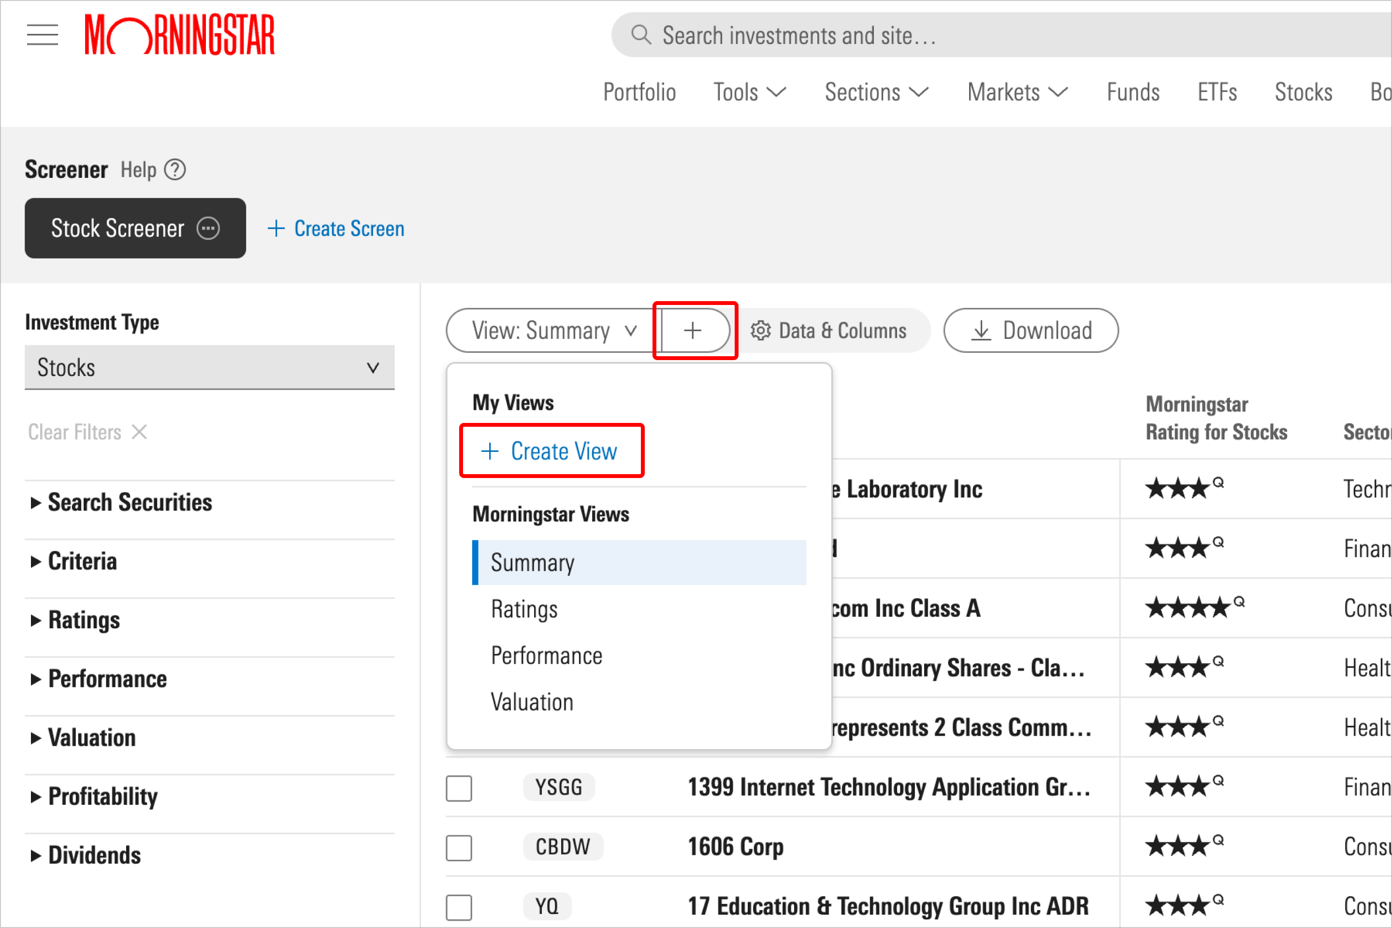Viewport: 1392px width, 928px height.
Task: Expand the Markets menu
Action: pyautogui.click(x=1017, y=92)
